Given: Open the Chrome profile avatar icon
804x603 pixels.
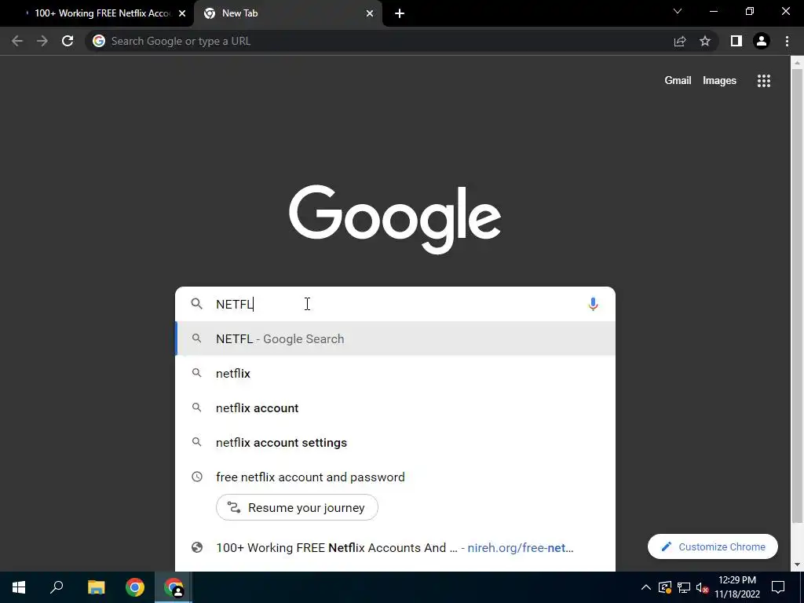Looking at the screenshot, I should (x=762, y=41).
